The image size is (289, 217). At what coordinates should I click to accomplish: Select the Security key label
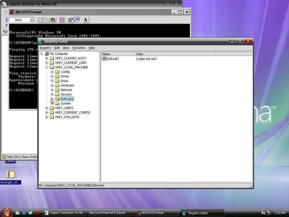point(66,94)
